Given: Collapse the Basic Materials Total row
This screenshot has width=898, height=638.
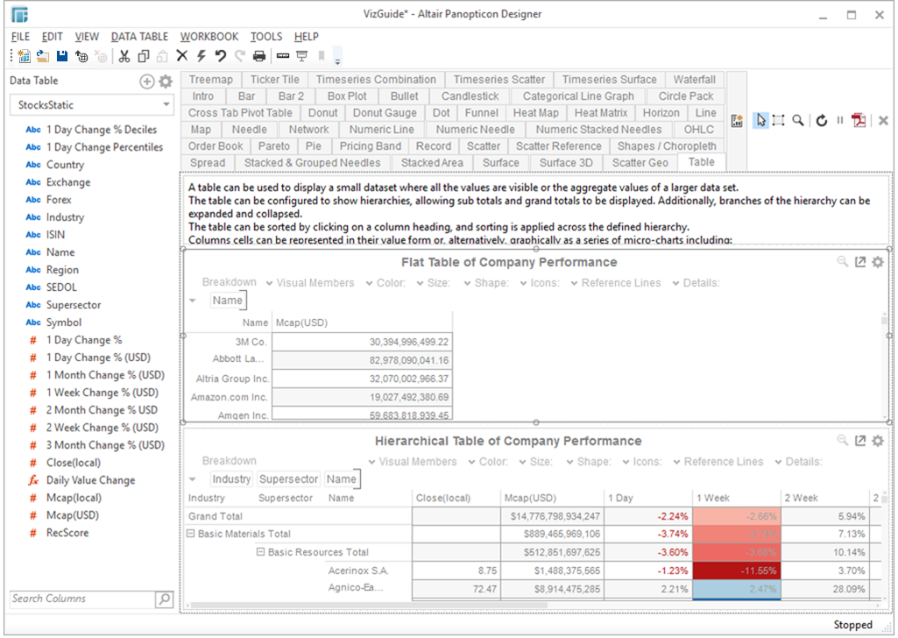Looking at the screenshot, I should (189, 534).
